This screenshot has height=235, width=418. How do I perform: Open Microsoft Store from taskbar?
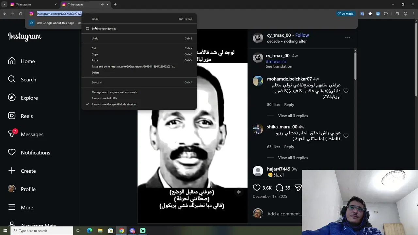pos(111,231)
